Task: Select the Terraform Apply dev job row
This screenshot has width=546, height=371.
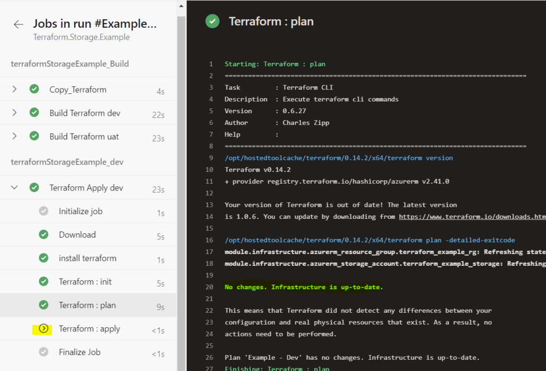Action: tap(88, 187)
